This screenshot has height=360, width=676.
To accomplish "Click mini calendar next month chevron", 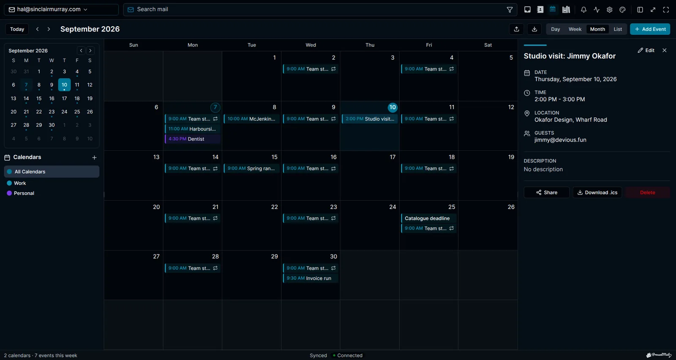I will [90, 51].
